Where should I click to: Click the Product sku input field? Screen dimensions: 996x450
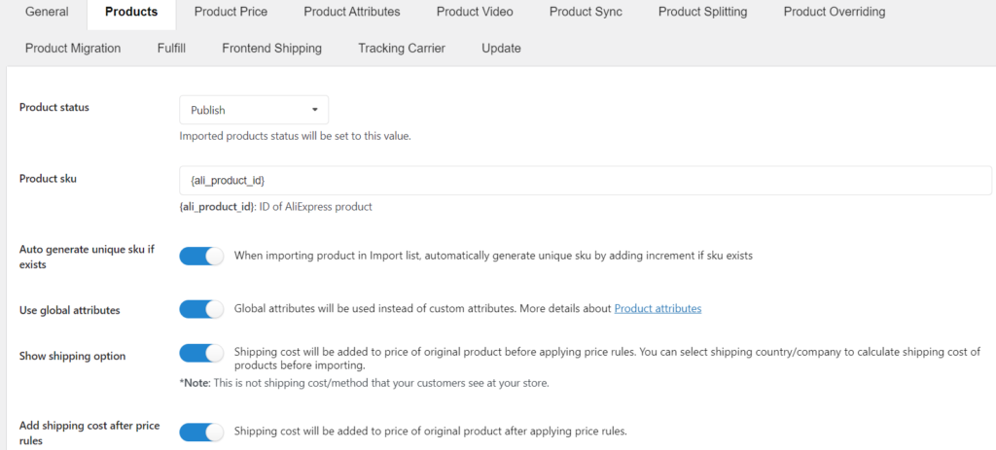tap(585, 181)
